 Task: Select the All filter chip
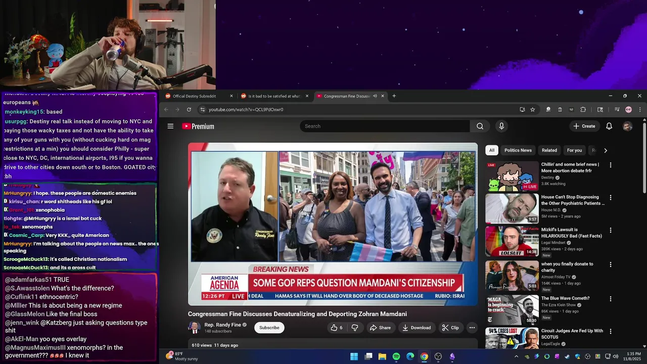coord(492,150)
